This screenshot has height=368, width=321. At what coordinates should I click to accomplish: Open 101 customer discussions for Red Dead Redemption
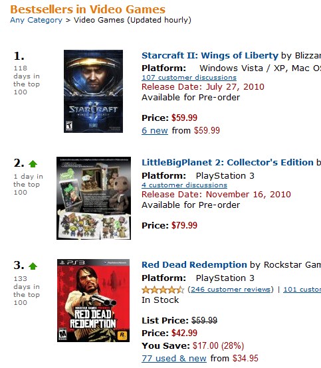tap(302, 290)
